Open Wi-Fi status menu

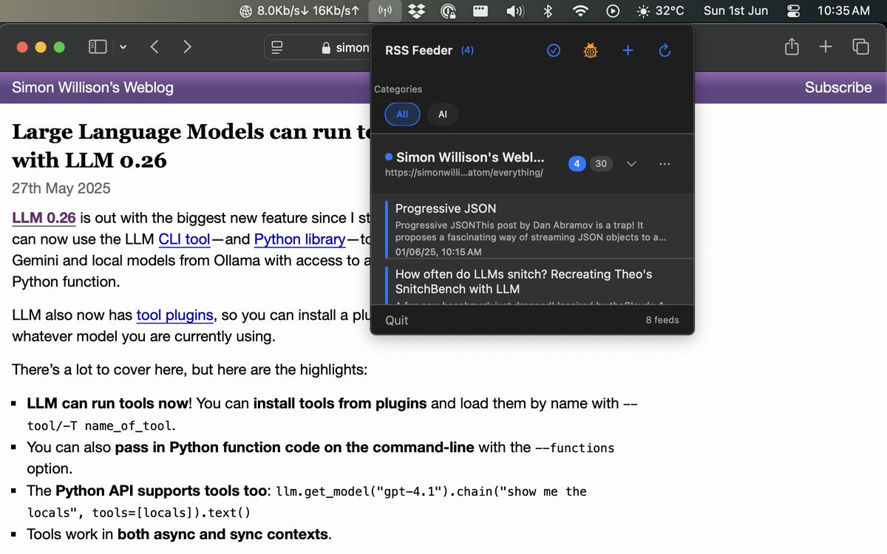coord(582,11)
